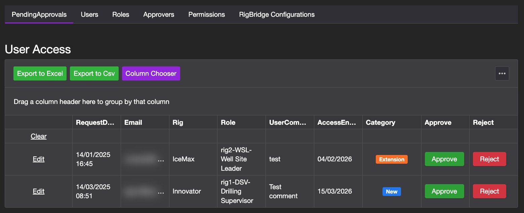This screenshot has width=524, height=213.
Task: Sort the grid by the Rig column
Action: (177, 122)
